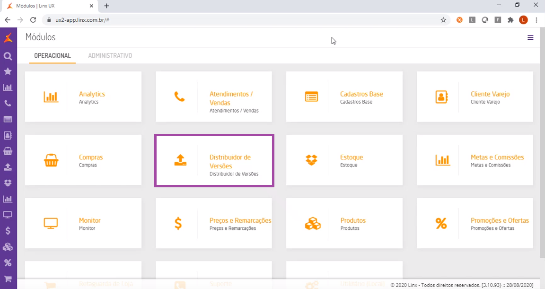Image resolution: width=545 pixels, height=289 pixels.
Task: Click Produtos card cubes icon
Action: pyautogui.click(x=313, y=223)
